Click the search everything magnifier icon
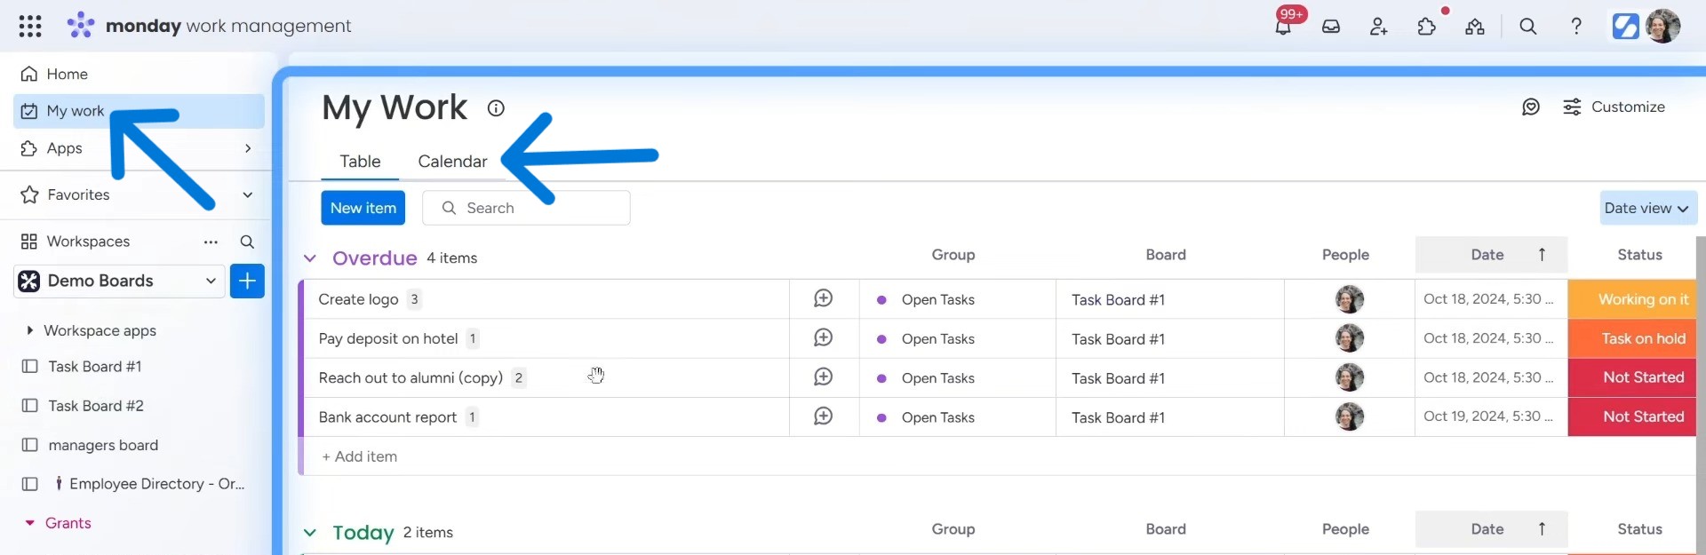Viewport: 1706px width, 555px height. click(x=1528, y=27)
